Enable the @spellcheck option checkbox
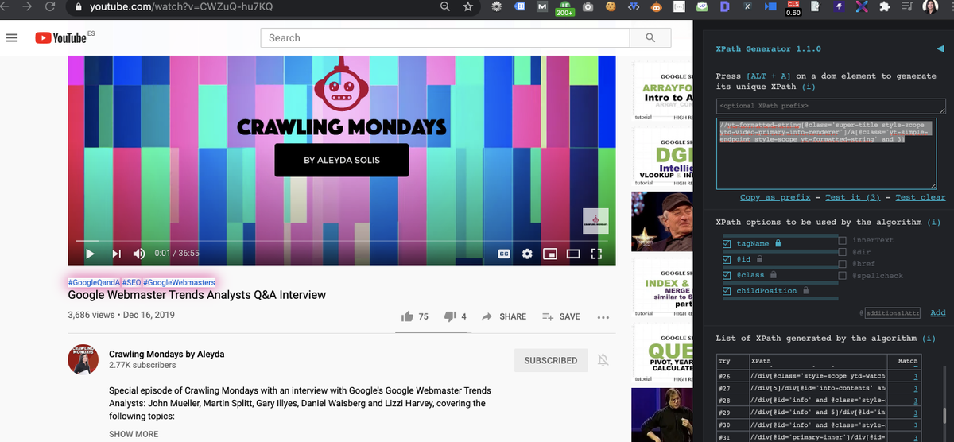Viewport: 954px width, 442px height. click(x=842, y=276)
